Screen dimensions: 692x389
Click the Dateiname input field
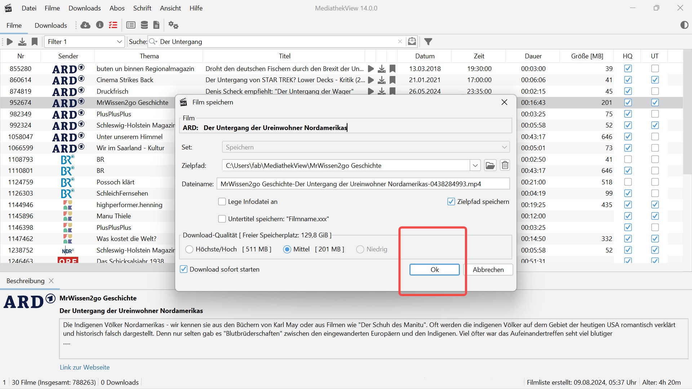(x=363, y=184)
